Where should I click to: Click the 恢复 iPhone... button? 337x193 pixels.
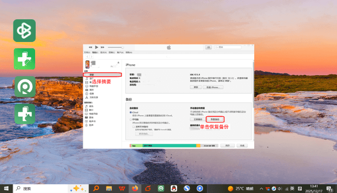point(213,87)
